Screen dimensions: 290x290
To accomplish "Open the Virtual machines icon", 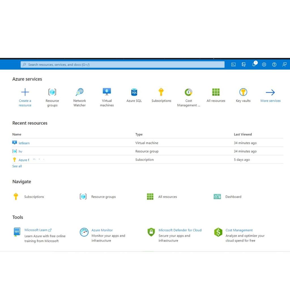I will coord(107,92).
